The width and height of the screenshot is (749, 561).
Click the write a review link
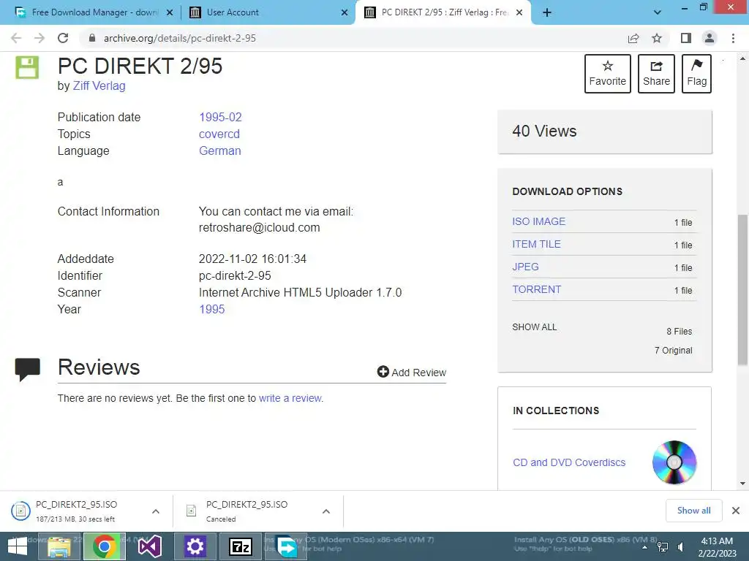[x=290, y=398]
